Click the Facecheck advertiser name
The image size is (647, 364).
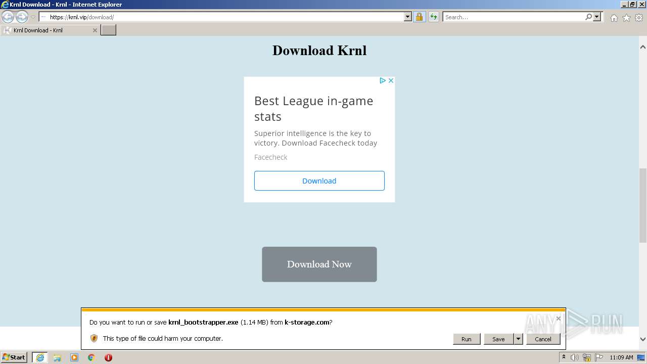(270, 157)
